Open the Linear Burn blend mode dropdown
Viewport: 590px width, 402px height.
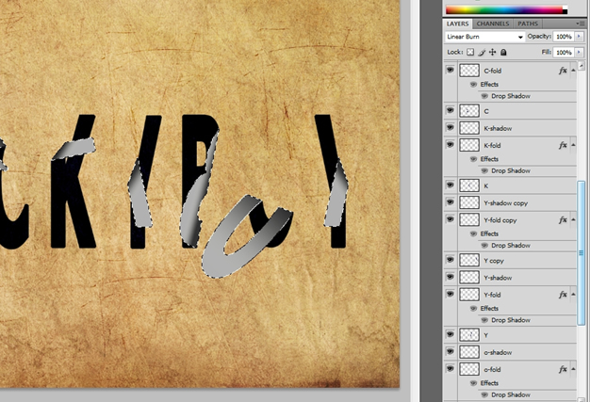pos(484,37)
